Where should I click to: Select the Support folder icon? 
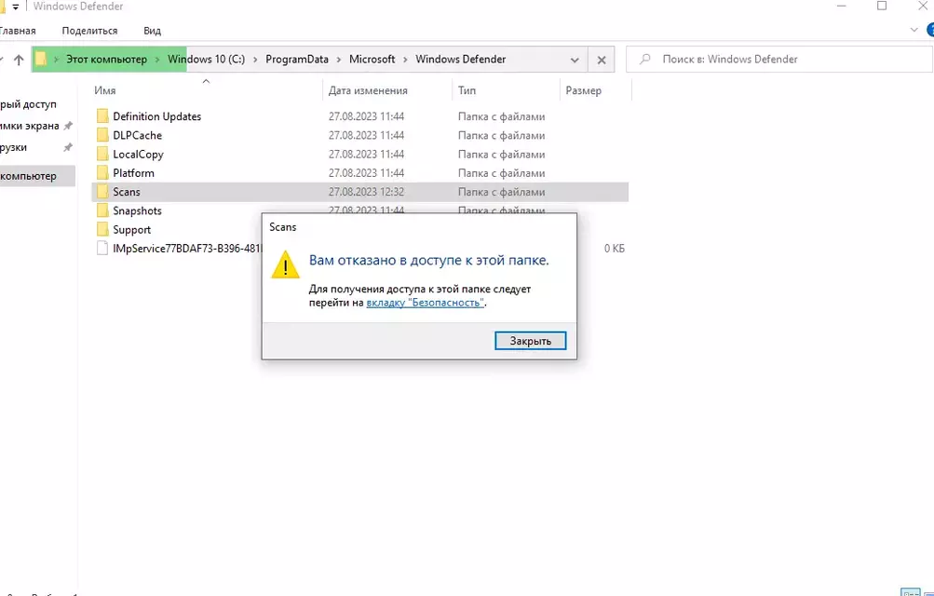(102, 230)
